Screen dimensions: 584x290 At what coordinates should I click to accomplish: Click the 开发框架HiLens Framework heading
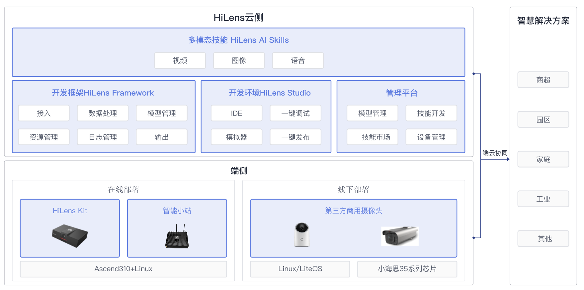103,93
